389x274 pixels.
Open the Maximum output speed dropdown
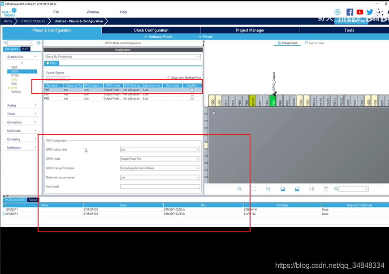(160, 178)
